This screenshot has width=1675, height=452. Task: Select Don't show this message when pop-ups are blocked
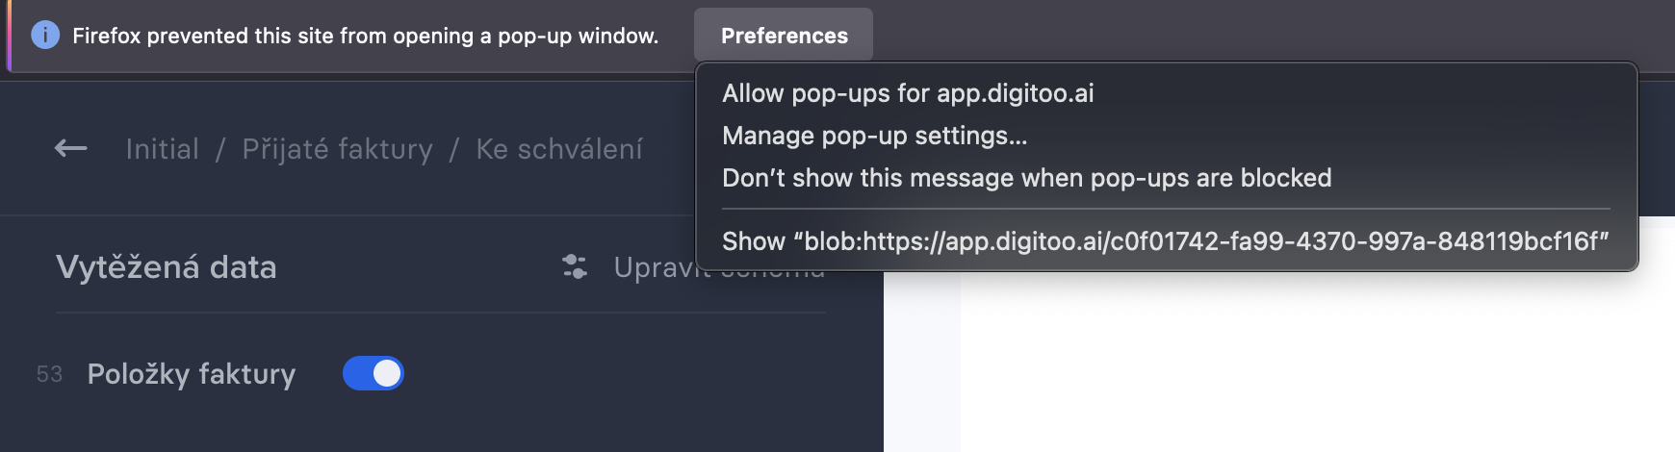(1027, 178)
